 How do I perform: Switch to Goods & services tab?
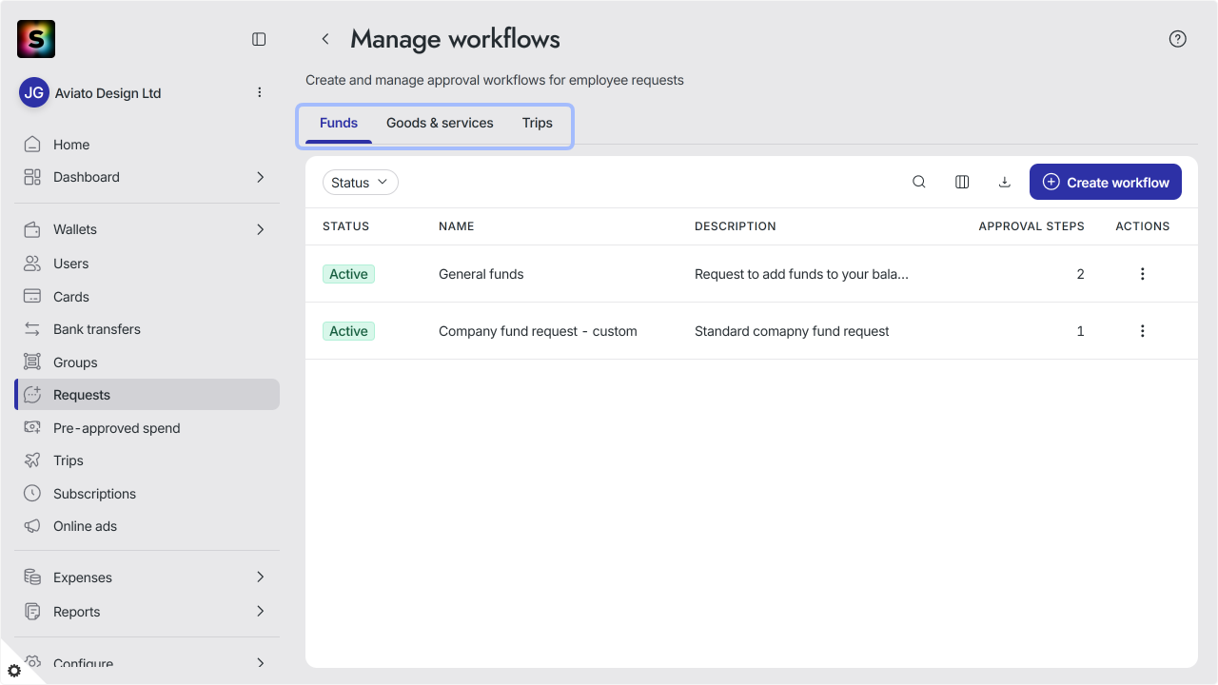pyautogui.click(x=440, y=124)
